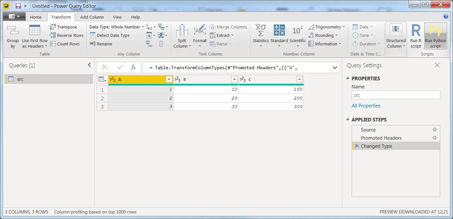This screenshot has width=453, height=219.
Task: Click the Move column icon
Action: pos(161,35)
